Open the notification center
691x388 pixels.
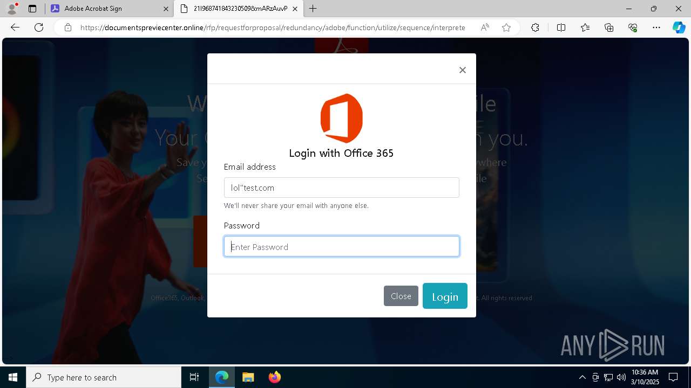(x=673, y=377)
